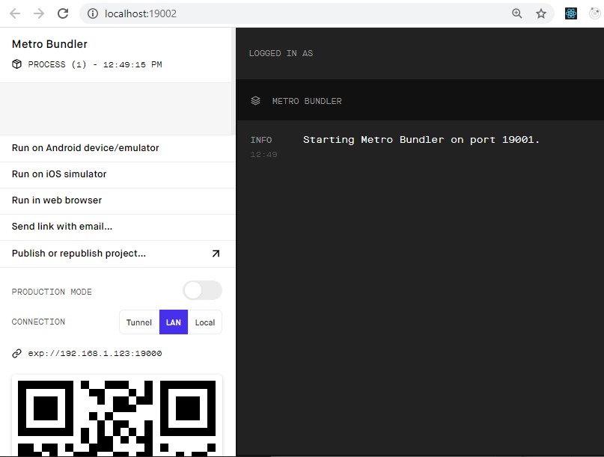This screenshot has width=604, height=457.
Task: Open the React Developer Tools extension icon
Action: click(571, 14)
